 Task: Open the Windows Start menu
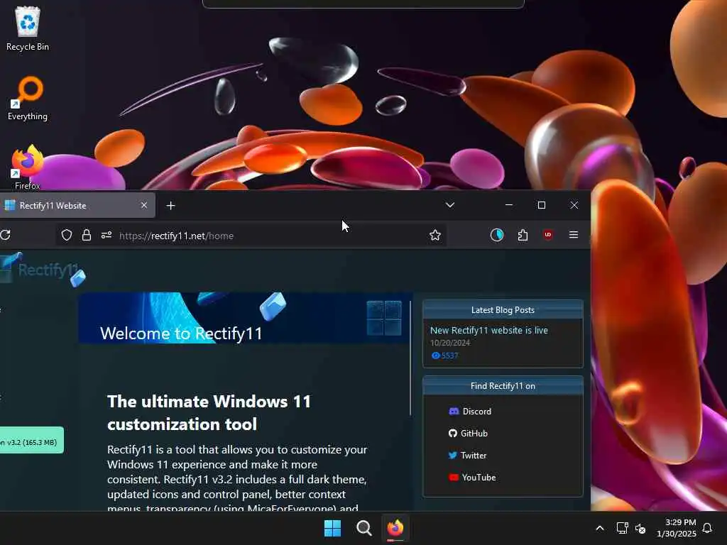point(332,528)
